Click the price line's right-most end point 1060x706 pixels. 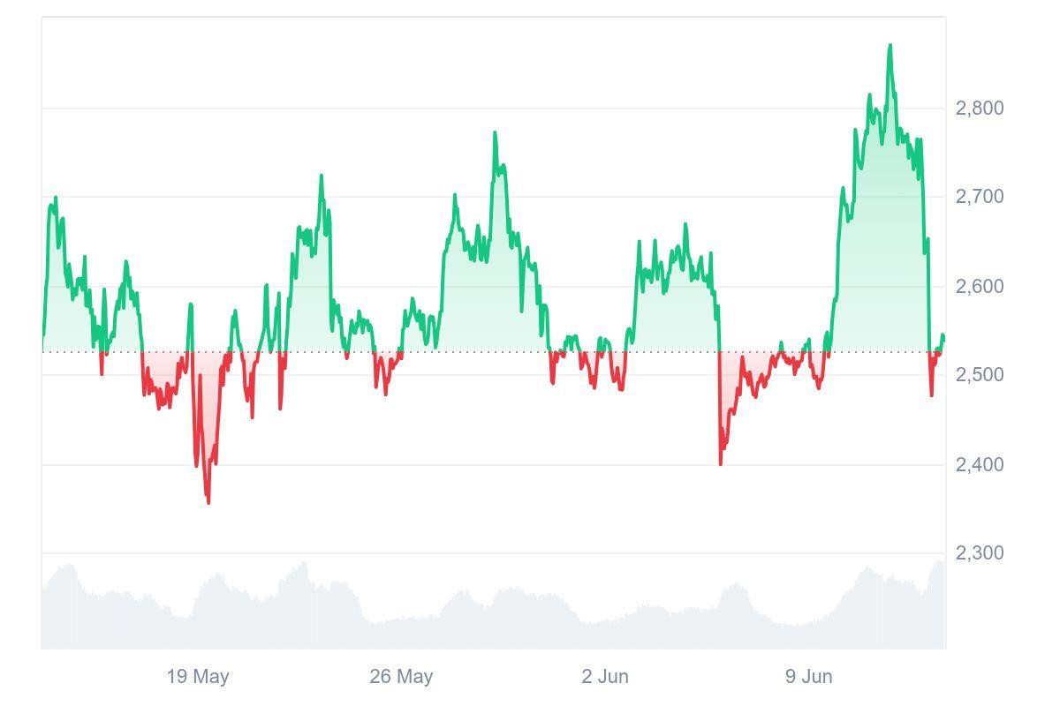pos(943,337)
